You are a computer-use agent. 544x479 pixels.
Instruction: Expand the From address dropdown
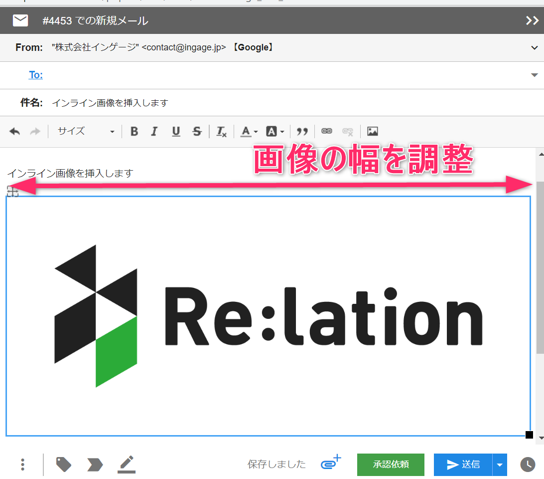pos(534,47)
